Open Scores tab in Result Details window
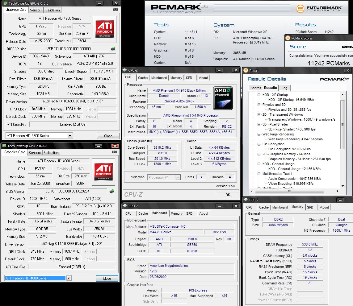The width and height of the screenshot is (353, 306). (256, 88)
